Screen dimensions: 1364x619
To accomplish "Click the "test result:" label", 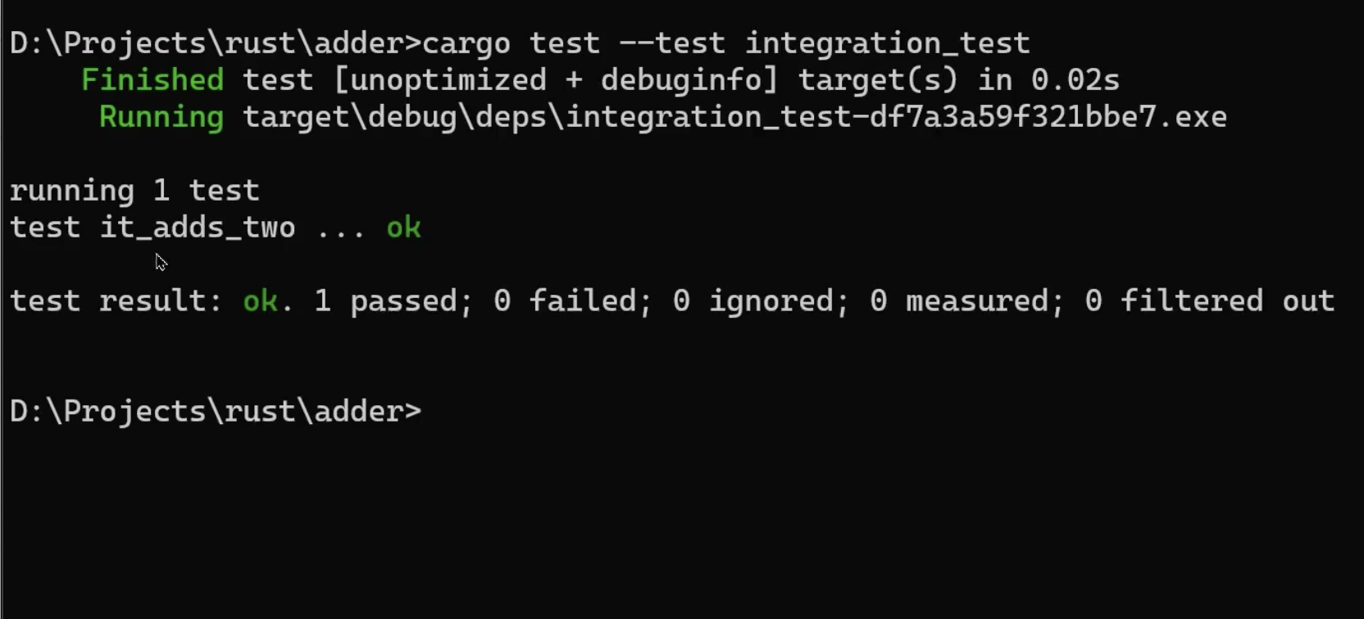I will point(116,301).
